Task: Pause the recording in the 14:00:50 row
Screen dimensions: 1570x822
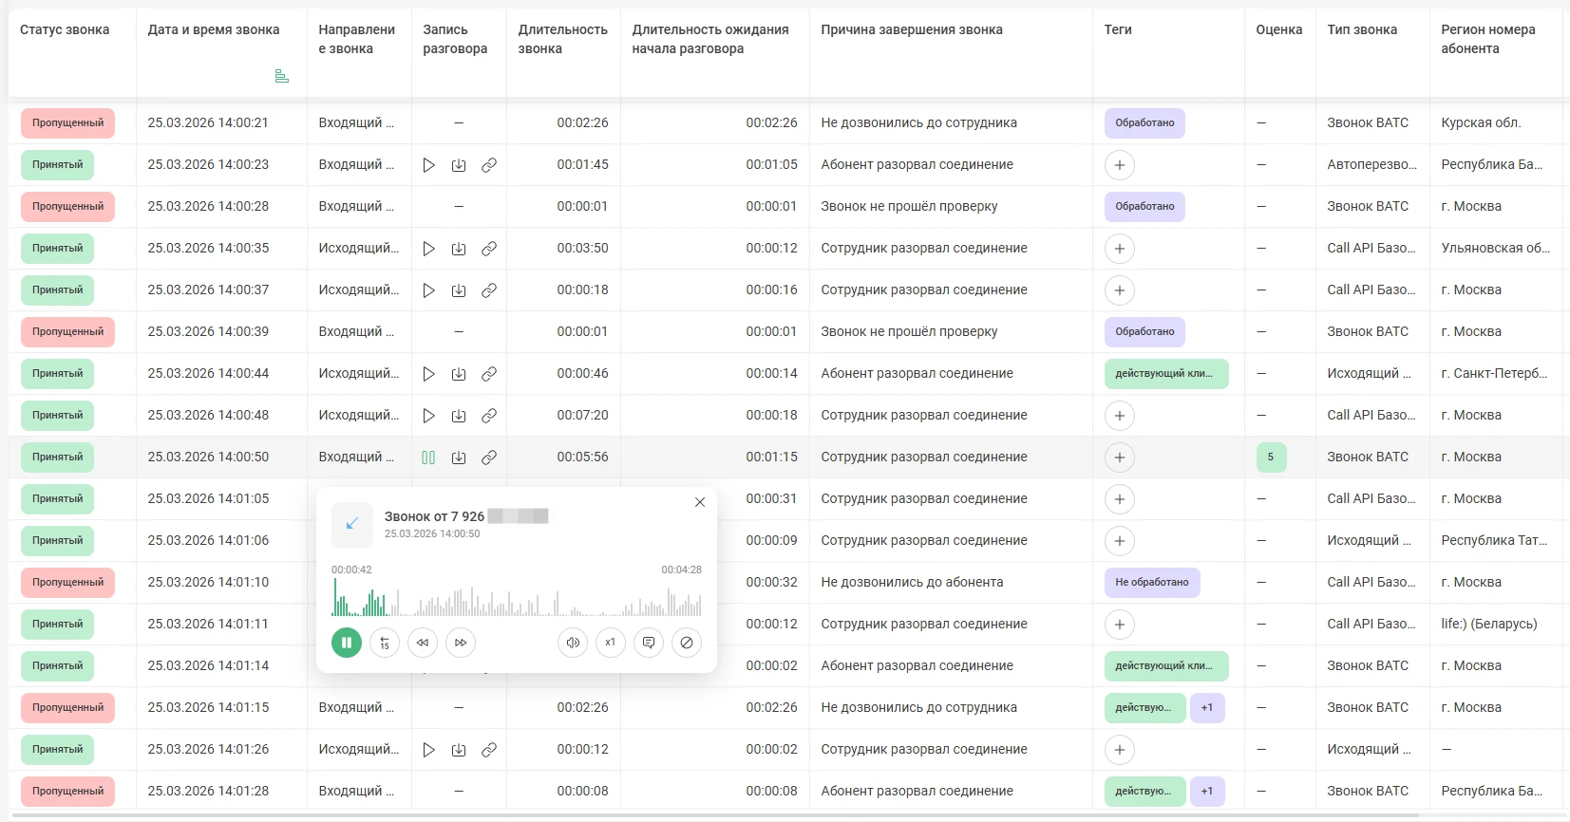Action: coord(428,458)
